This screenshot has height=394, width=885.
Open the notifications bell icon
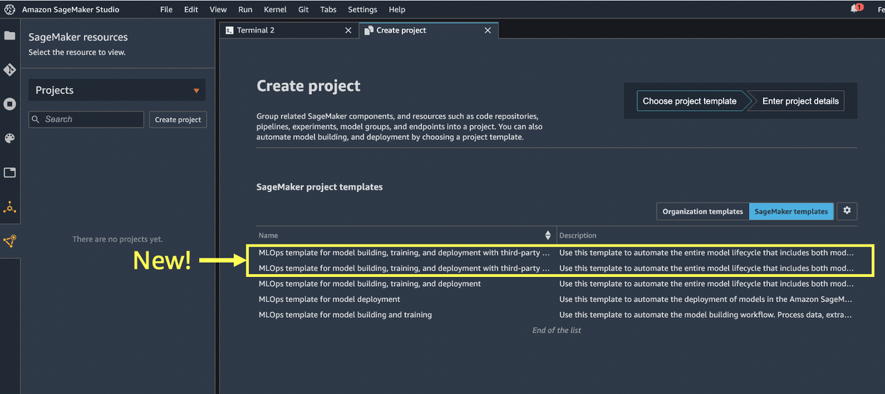(856, 9)
